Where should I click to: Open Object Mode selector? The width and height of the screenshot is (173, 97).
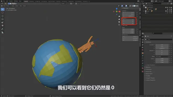pos(6,6)
